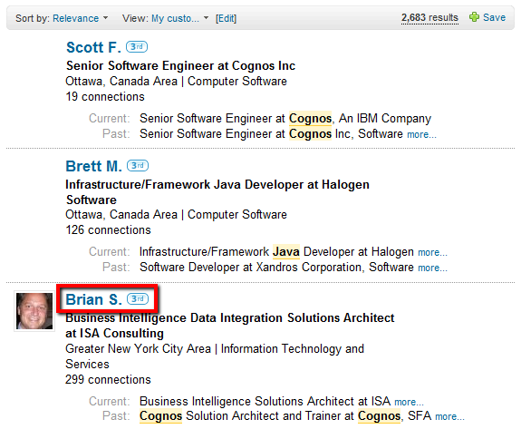This screenshot has width=521, height=429.
Task: Save this search via Save link
Action: point(494,17)
